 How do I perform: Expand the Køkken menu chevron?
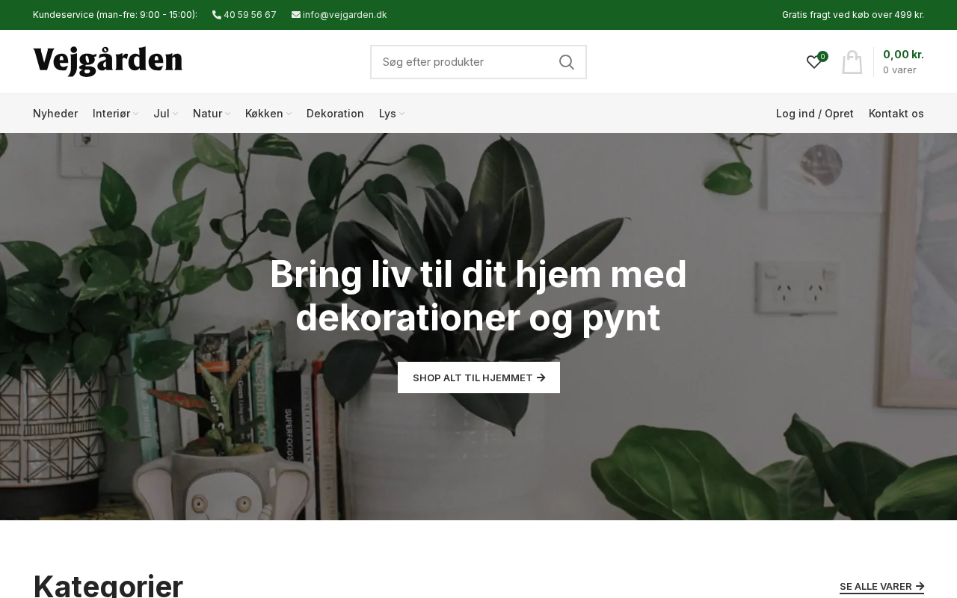[289, 114]
